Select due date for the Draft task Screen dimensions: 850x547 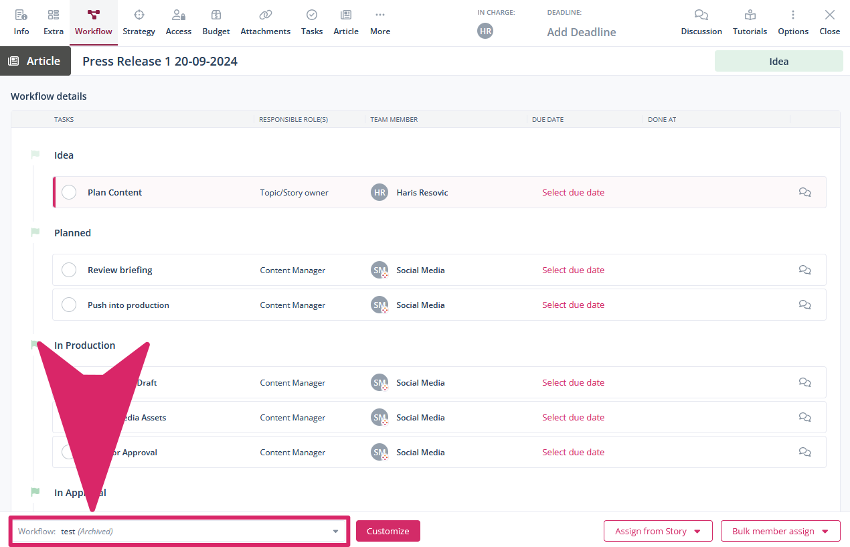coord(573,382)
